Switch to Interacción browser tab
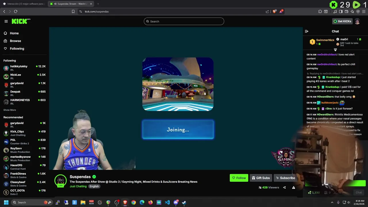 click(x=24, y=4)
